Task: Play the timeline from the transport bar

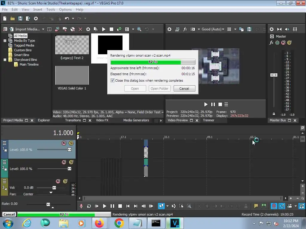Action: (x=104, y=206)
